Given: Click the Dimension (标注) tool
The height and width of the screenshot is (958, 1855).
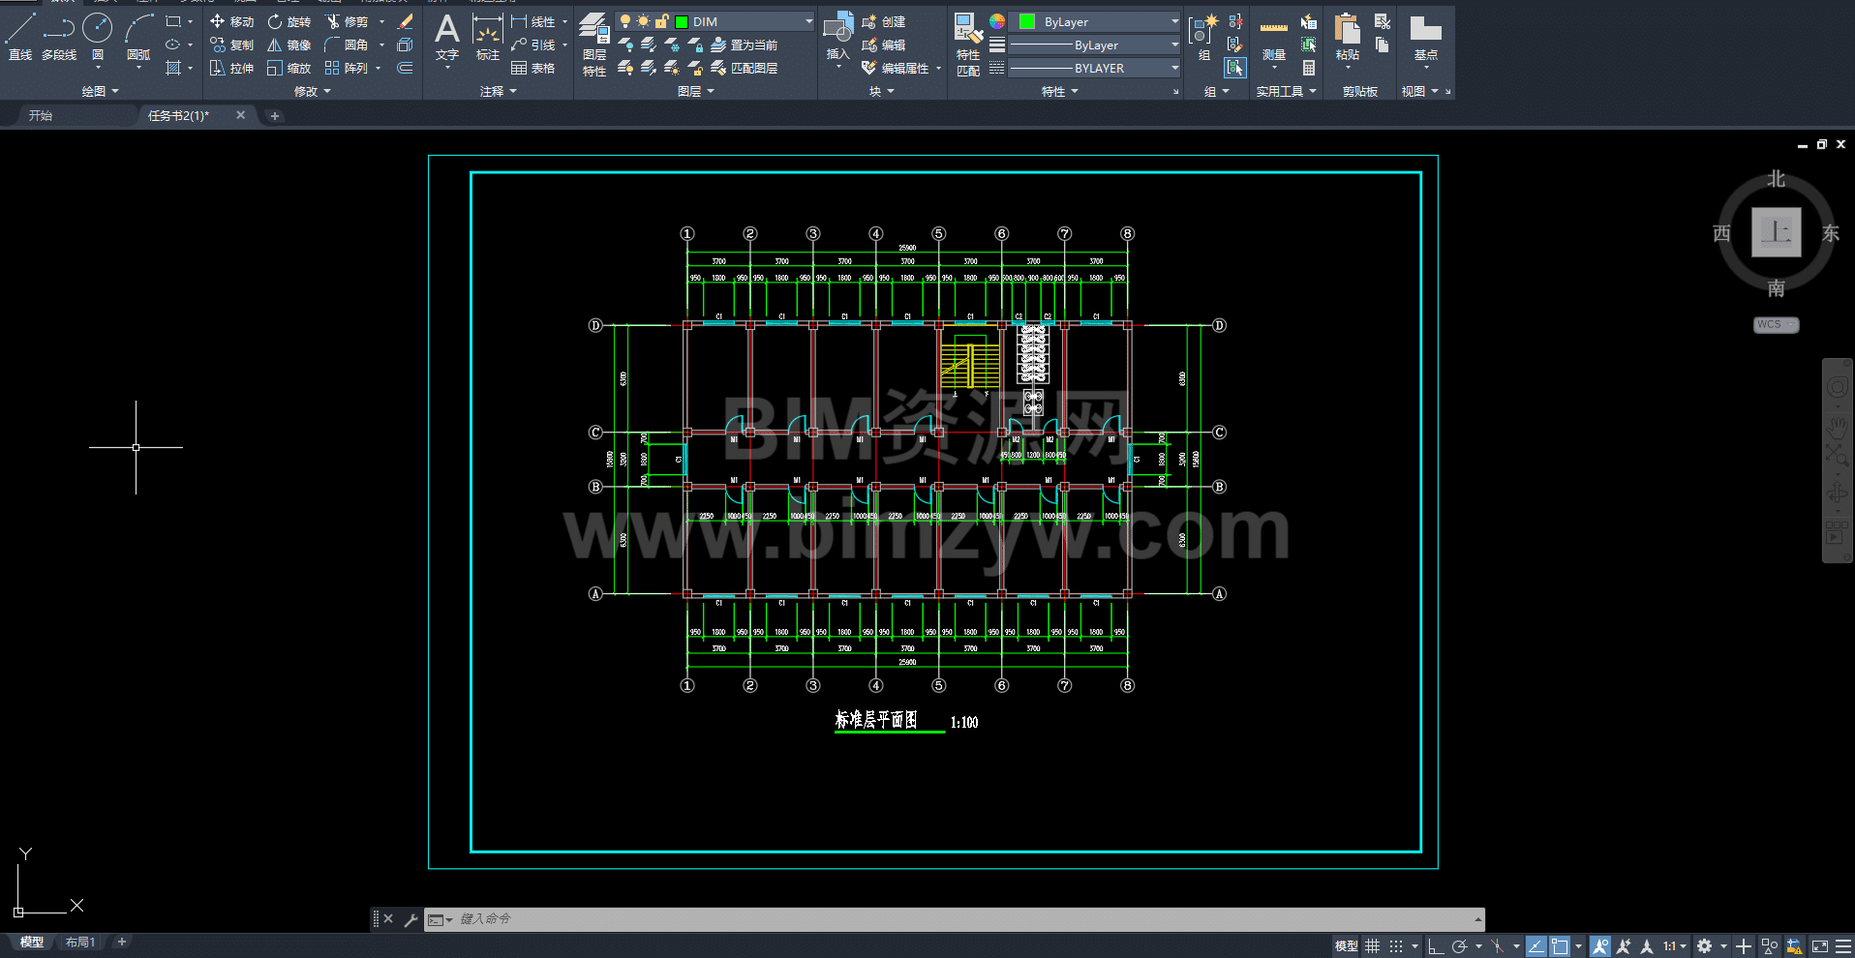Looking at the screenshot, I should click(487, 37).
